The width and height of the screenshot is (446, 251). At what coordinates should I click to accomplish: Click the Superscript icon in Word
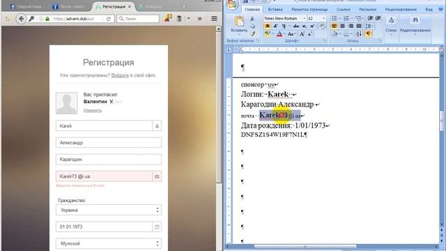312,26
